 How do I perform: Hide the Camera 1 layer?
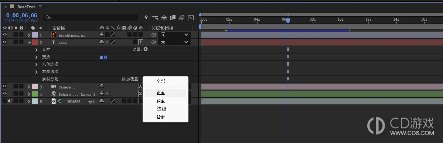tap(4, 86)
